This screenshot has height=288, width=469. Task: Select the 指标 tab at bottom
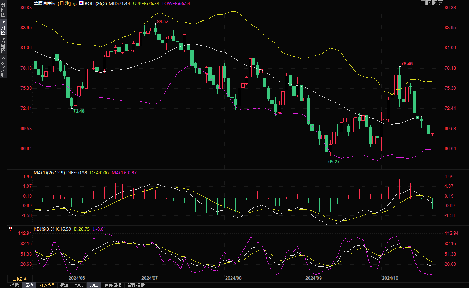(x=14, y=285)
